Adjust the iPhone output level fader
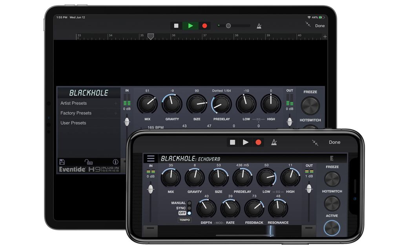The image size is (403, 250). click(x=309, y=189)
